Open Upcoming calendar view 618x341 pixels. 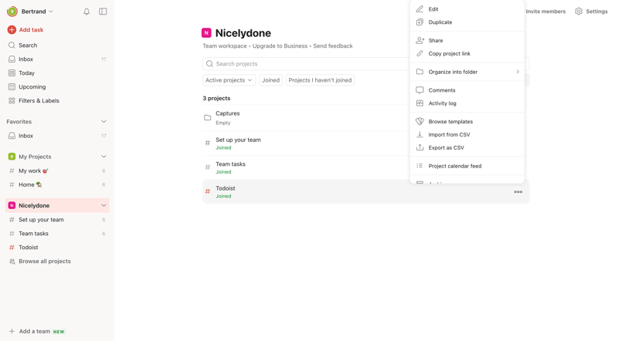32,86
